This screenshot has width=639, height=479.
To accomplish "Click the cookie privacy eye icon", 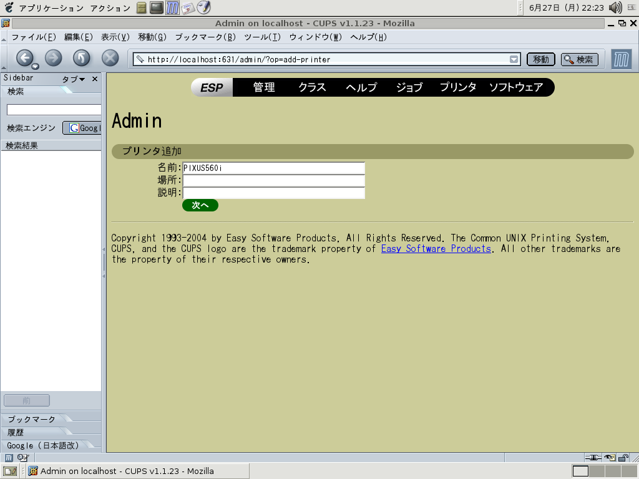I will (x=610, y=458).
